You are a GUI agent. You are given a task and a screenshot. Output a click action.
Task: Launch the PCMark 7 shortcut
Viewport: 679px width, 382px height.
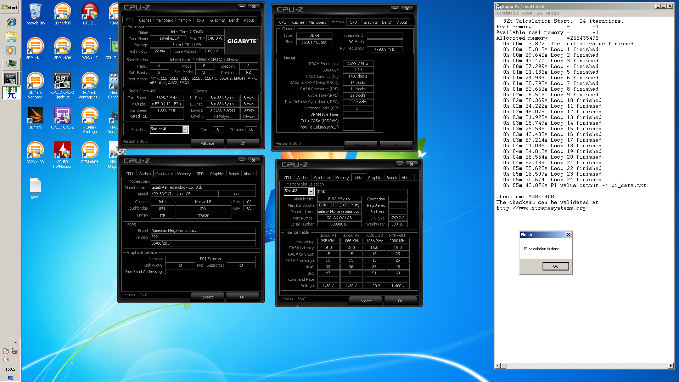(x=90, y=49)
